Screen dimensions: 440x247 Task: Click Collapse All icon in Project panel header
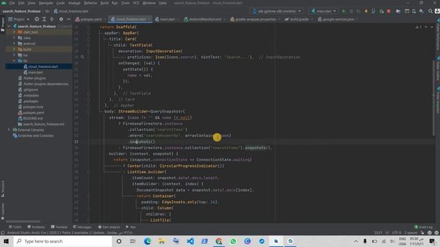tap(52, 19)
